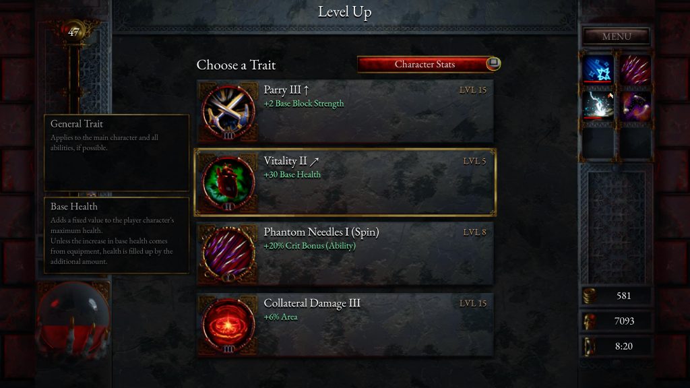This screenshot has width=690, height=388.
Task: Click the purple swirl ability slot icon
Action: [635, 106]
